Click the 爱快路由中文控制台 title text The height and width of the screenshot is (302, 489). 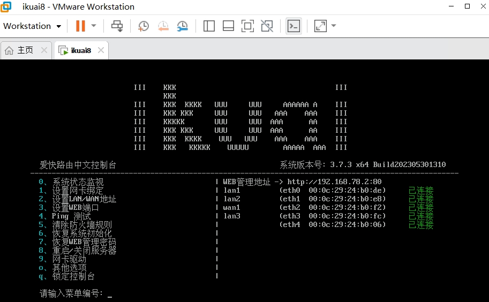[78, 165]
